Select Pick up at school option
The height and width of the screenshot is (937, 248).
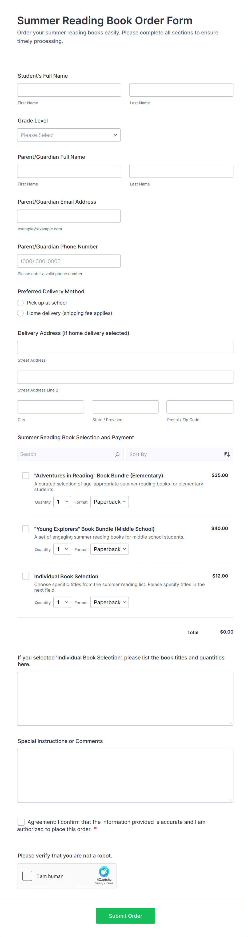click(20, 303)
